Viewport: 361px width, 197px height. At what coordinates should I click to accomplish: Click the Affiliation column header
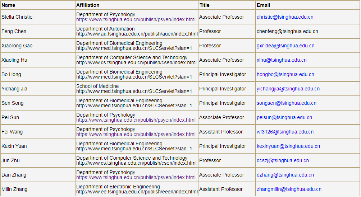click(x=88, y=5)
